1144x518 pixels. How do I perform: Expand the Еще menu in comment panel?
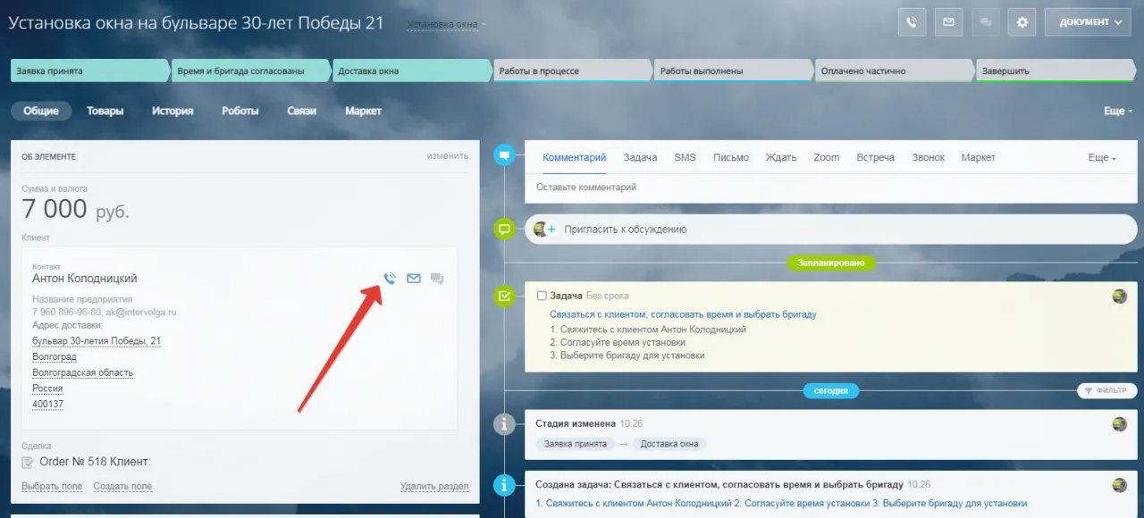click(1101, 158)
